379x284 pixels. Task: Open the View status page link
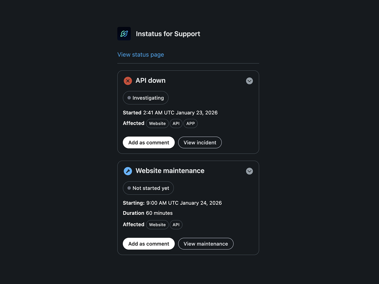141,55
